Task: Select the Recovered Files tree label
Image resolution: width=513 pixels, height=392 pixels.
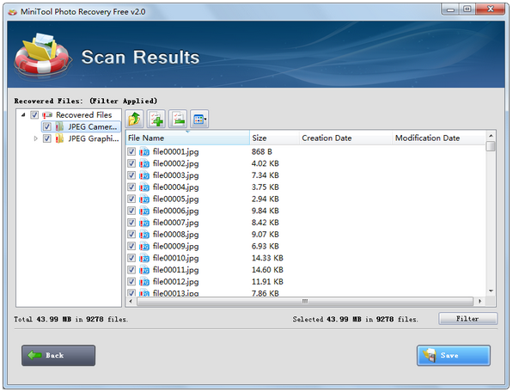Action: point(83,115)
